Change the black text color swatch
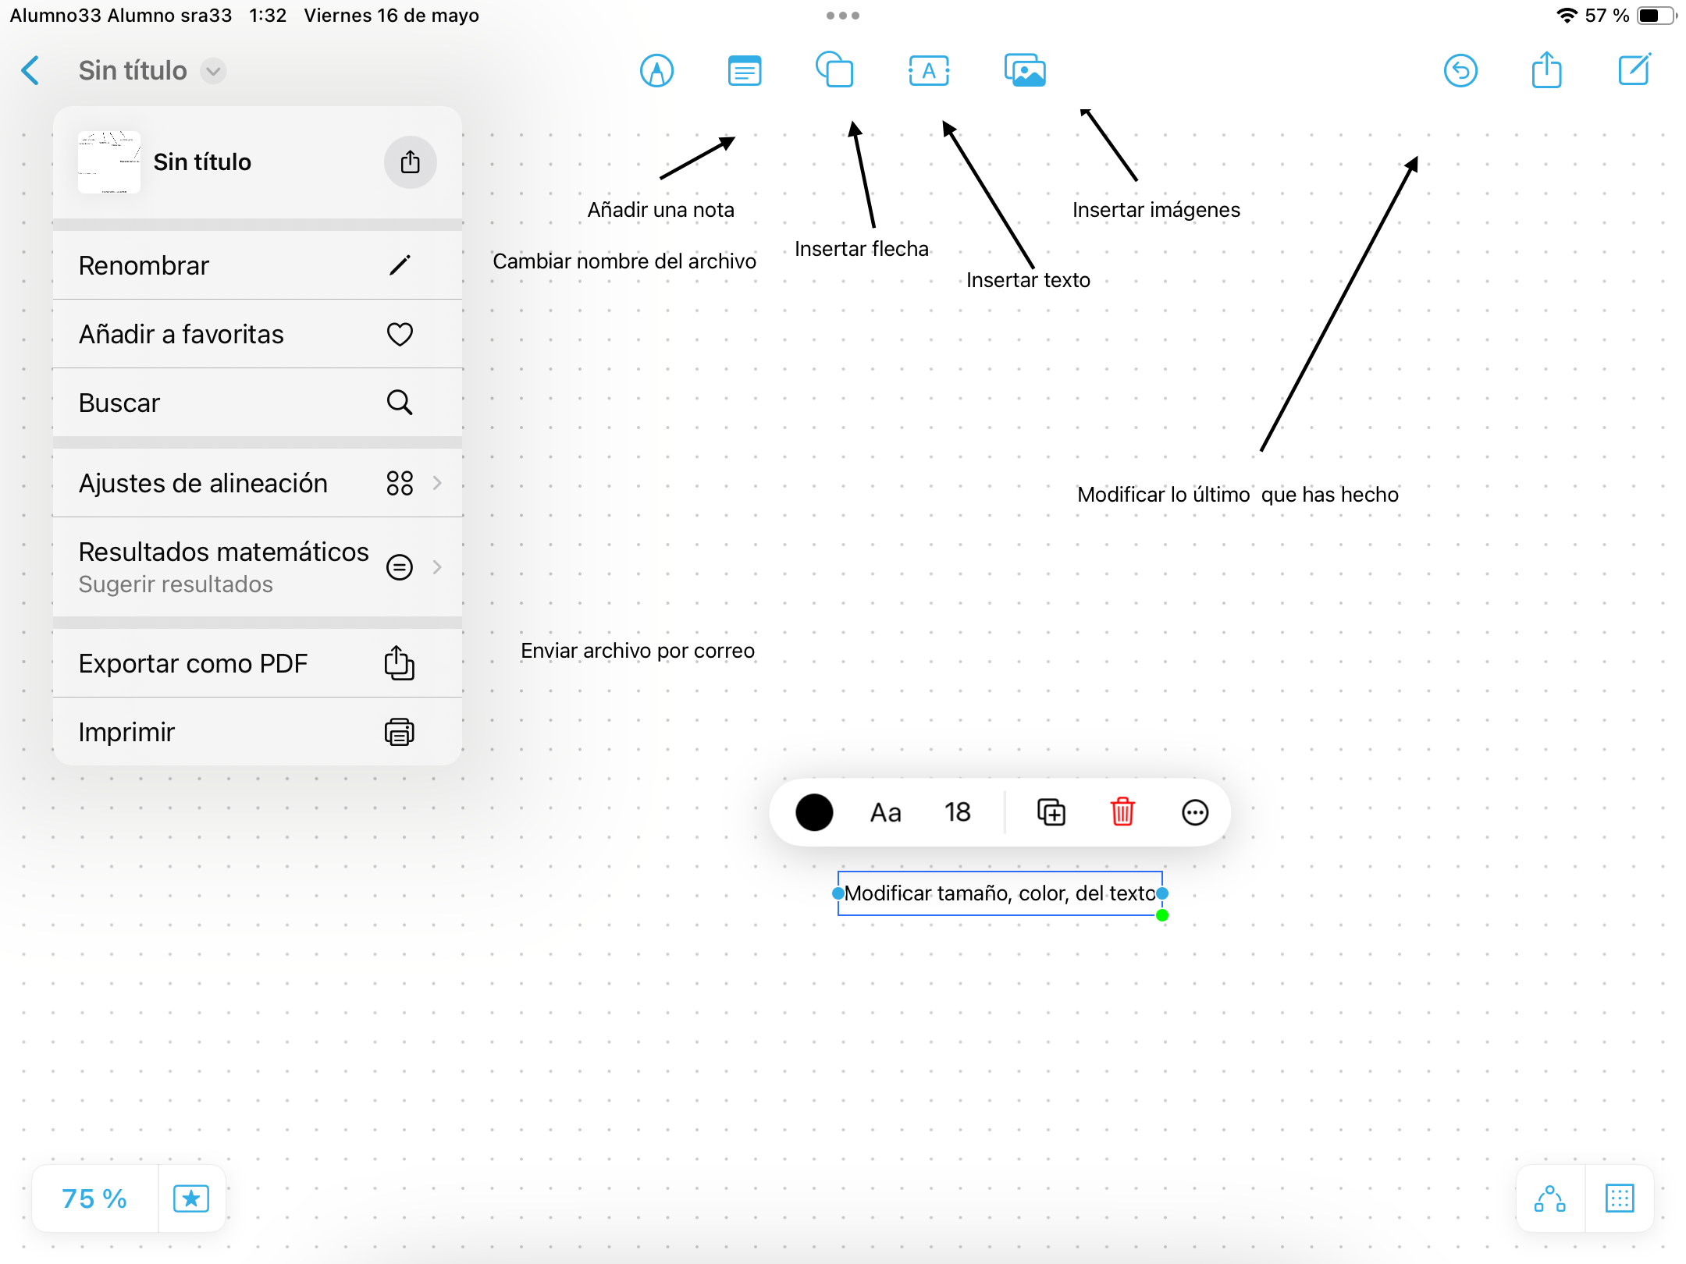The height and width of the screenshot is (1264, 1686). pyautogui.click(x=814, y=812)
